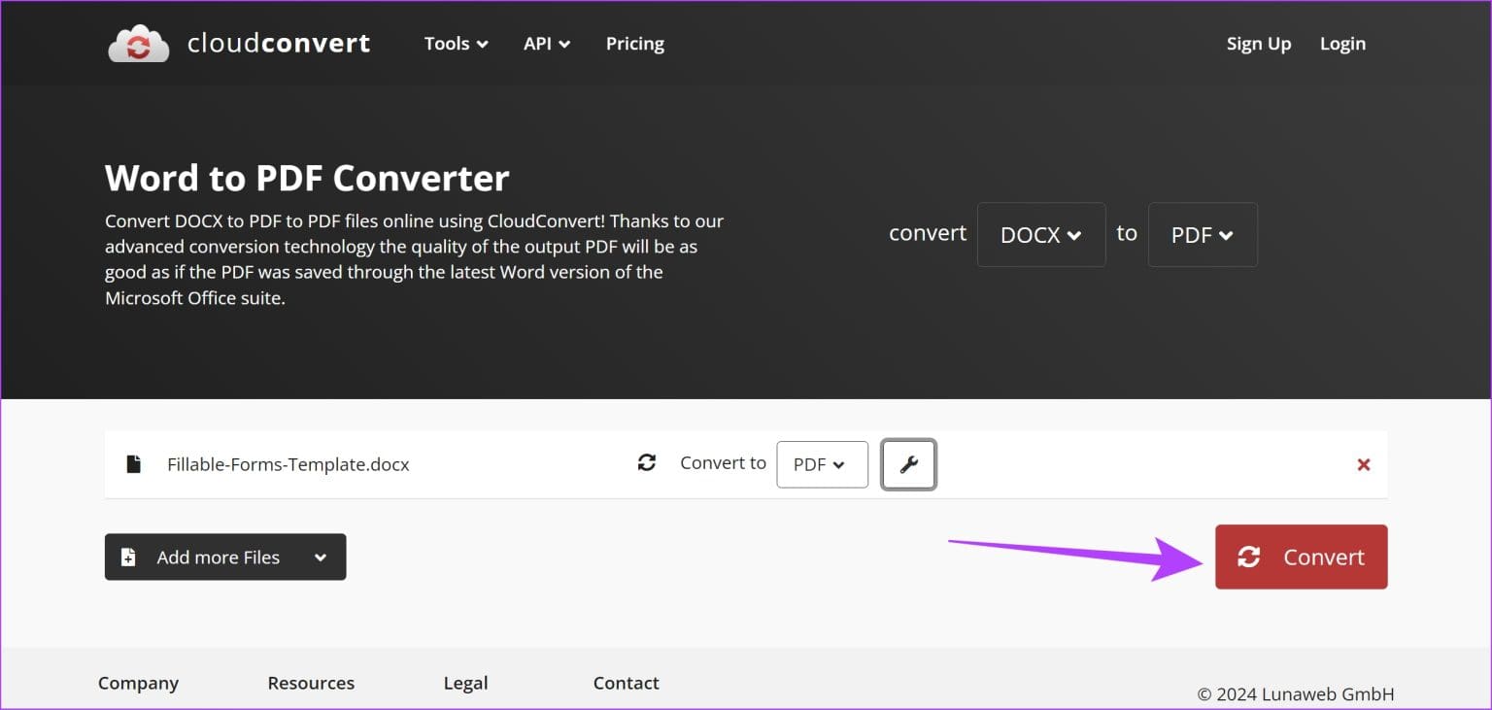Click the file icon on Add more Files
This screenshot has height=710, width=1492.
click(x=127, y=557)
